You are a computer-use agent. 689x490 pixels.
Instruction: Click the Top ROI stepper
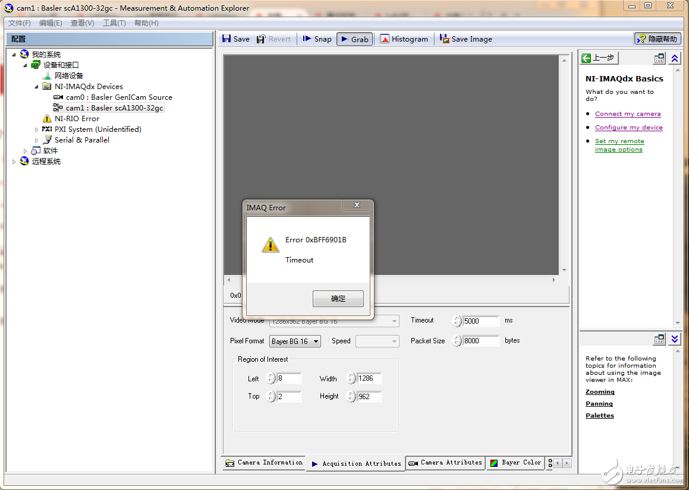pyautogui.click(x=271, y=397)
